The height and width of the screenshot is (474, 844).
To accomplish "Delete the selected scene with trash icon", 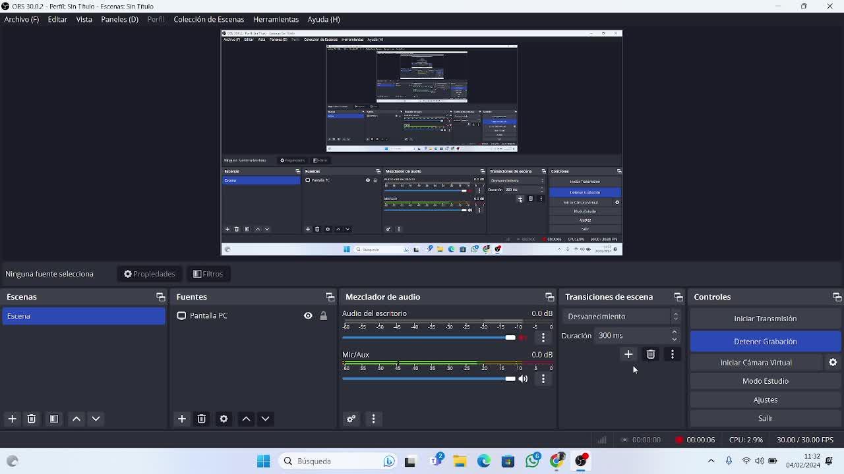I will 31,419.
